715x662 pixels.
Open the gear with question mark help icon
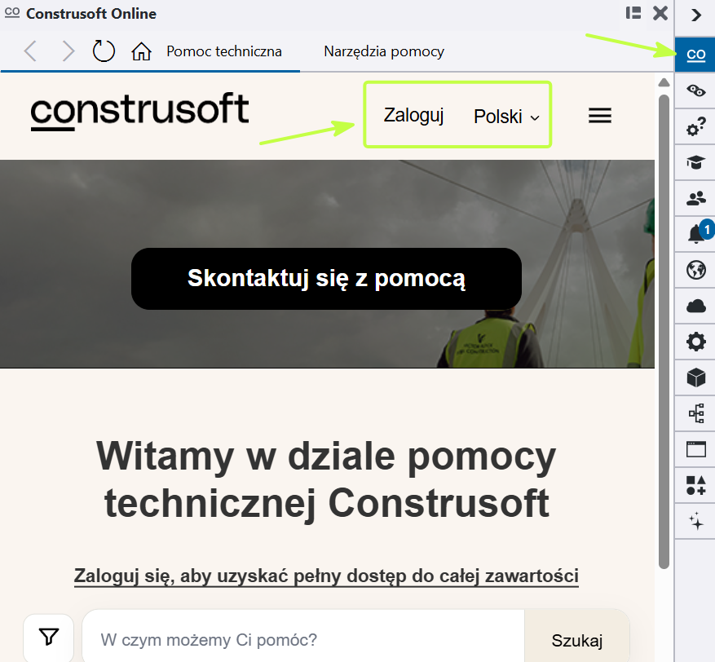(x=695, y=126)
